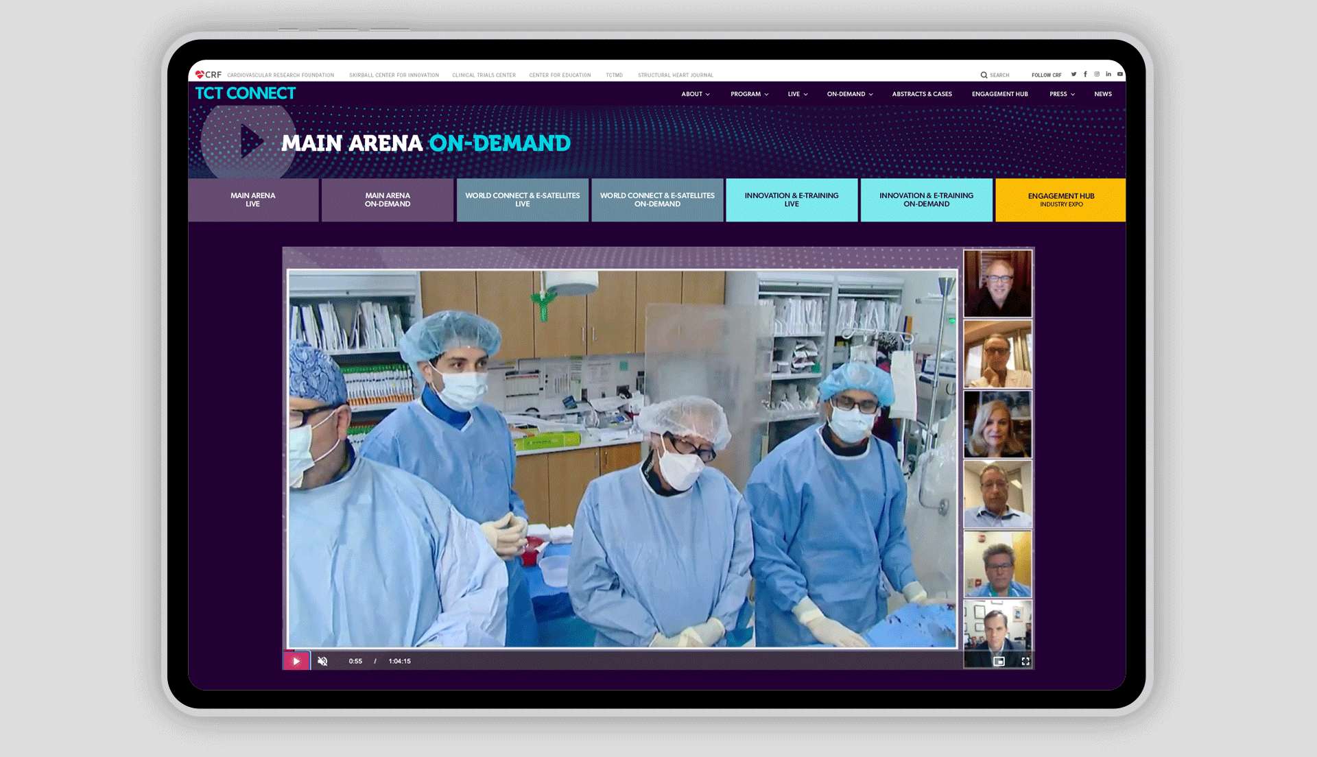Enter fullscreen video mode
Image resolution: width=1317 pixels, height=757 pixels.
tap(1025, 661)
